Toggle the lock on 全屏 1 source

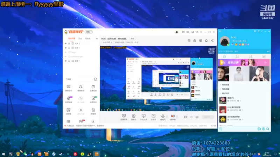coord(69,61)
